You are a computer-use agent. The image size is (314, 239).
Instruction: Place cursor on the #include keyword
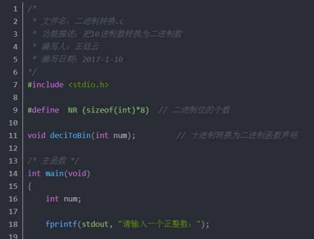(46, 85)
